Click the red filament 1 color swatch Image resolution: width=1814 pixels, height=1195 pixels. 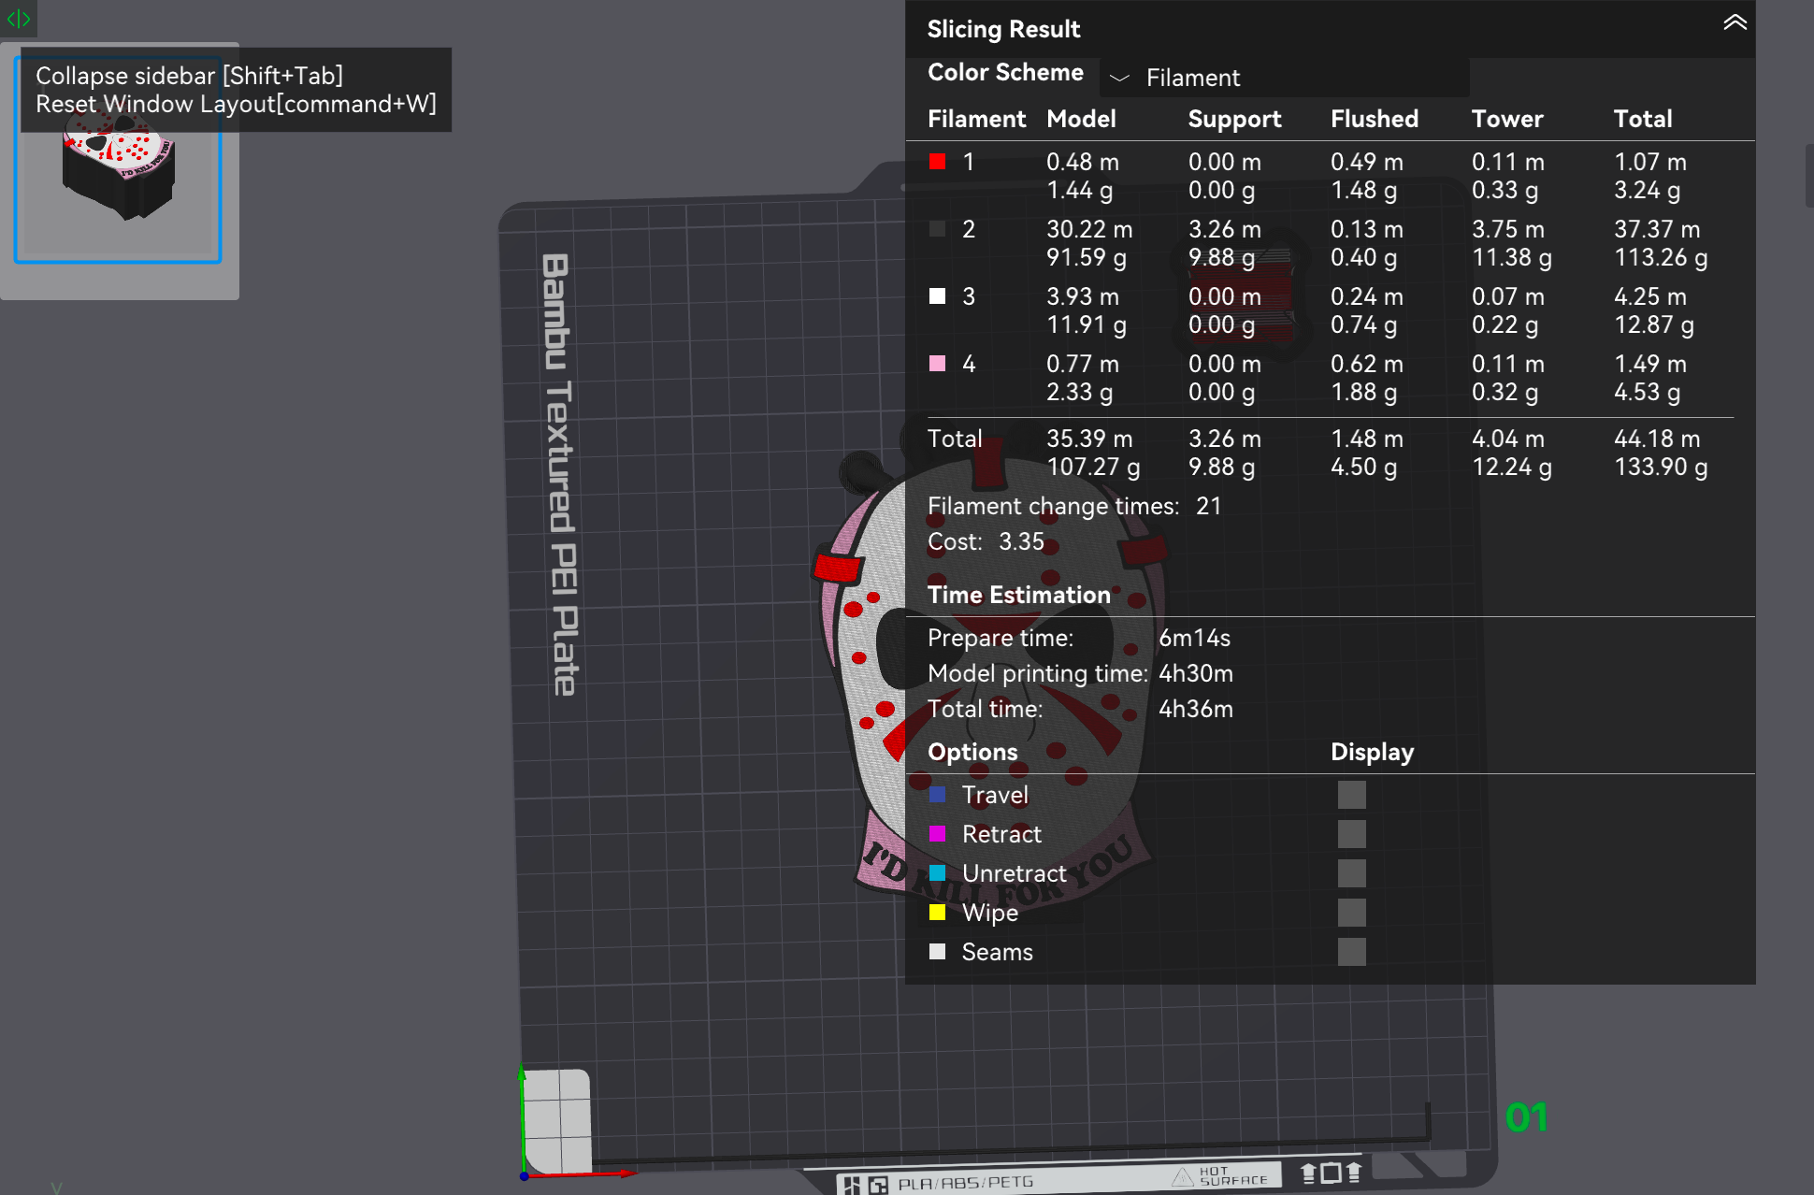click(937, 162)
